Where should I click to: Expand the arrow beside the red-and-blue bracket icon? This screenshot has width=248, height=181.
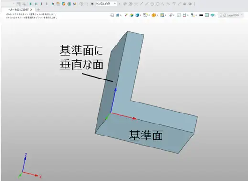(x=188, y=15)
